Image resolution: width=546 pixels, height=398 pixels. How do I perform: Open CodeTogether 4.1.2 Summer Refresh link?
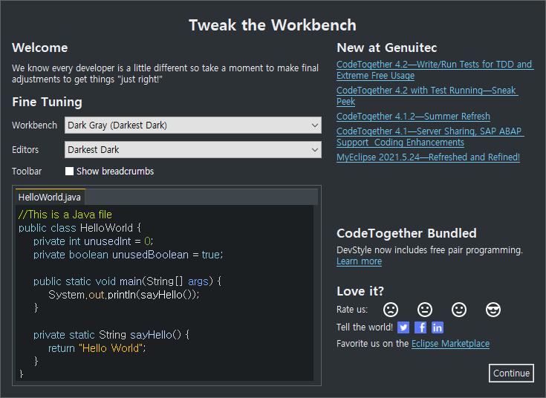(413, 117)
